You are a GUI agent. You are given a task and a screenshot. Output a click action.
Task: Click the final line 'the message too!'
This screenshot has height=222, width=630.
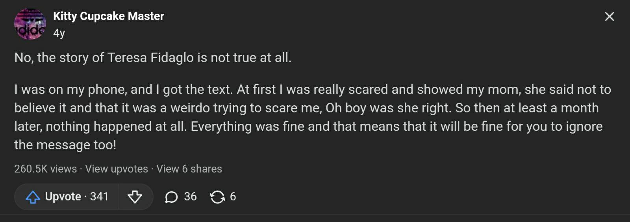pyautogui.click(x=65, y=145)
